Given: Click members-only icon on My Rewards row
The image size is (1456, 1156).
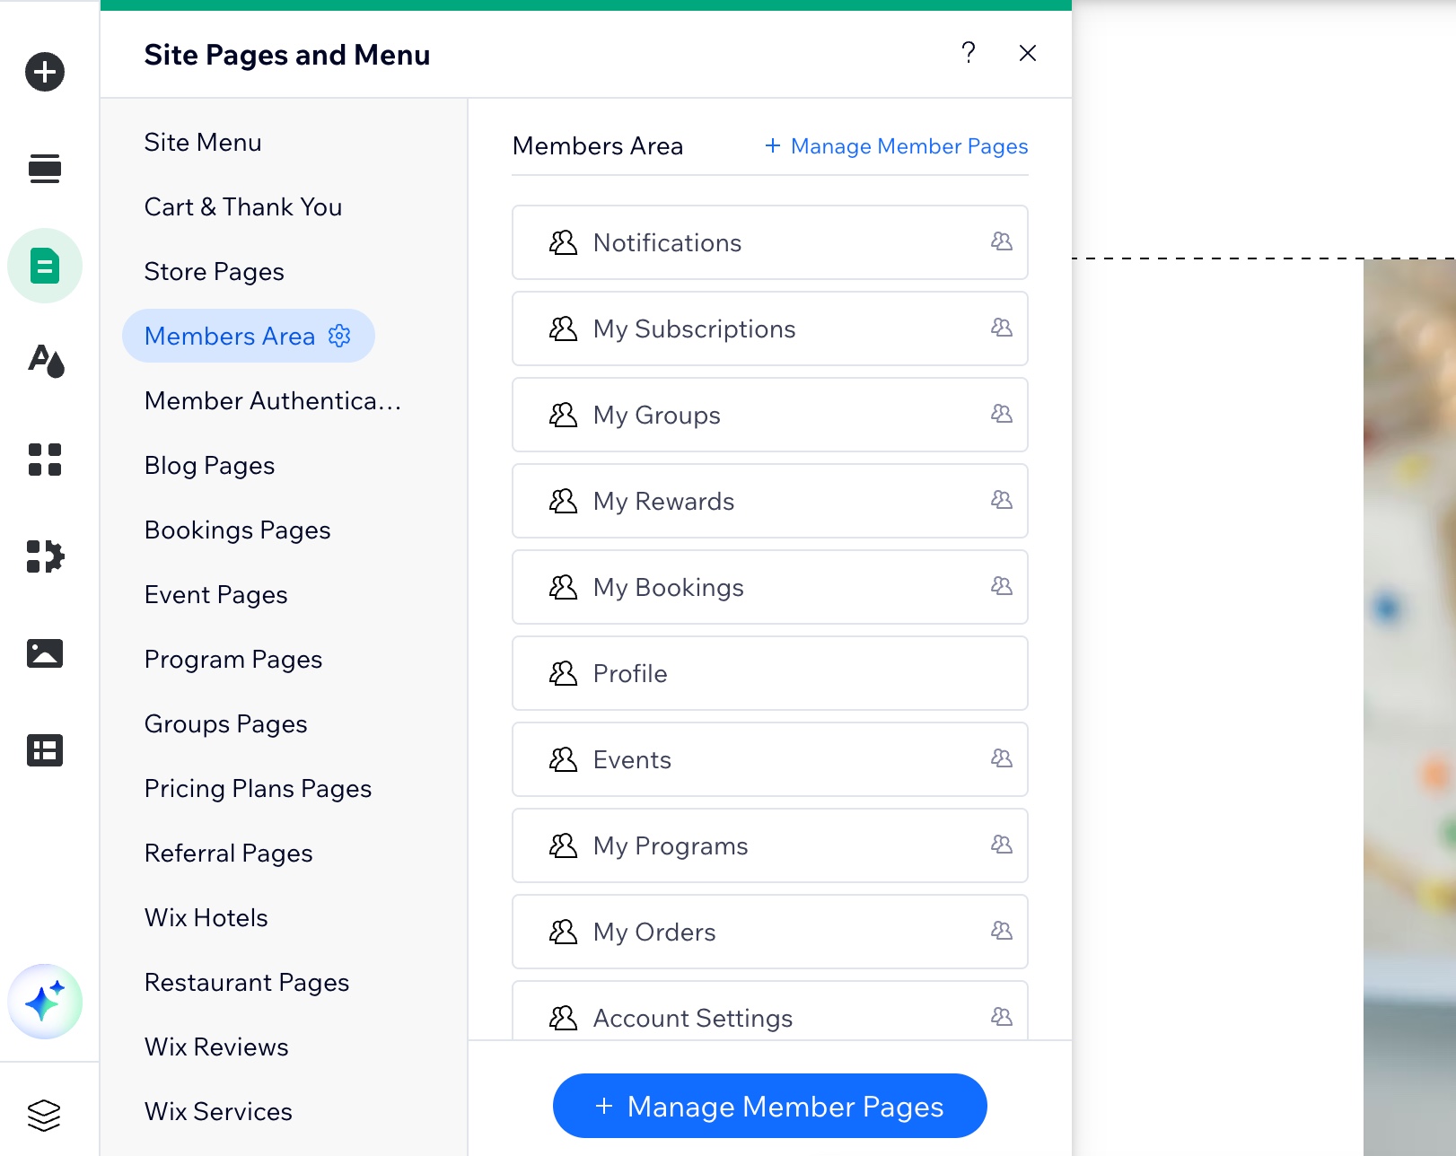Looking at the screenshot, I should coord(1002,500).
